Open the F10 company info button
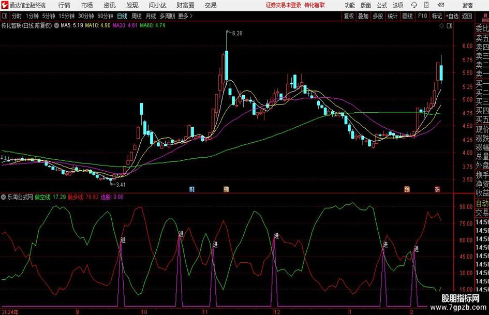 pos(422,16)
